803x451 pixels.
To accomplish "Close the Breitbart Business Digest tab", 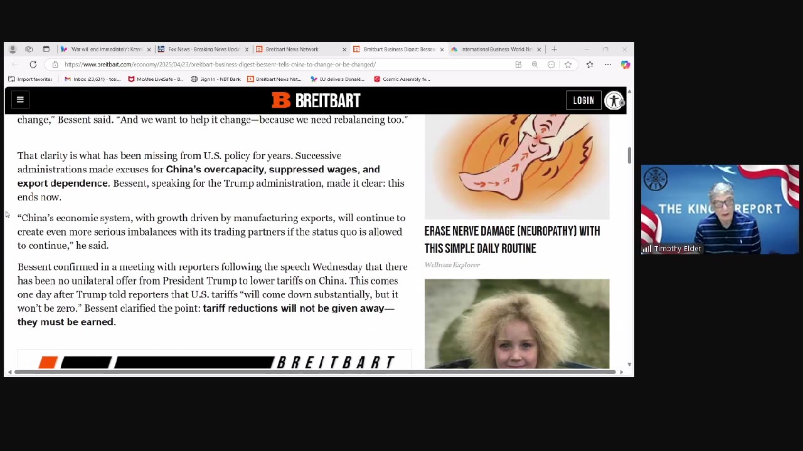I will [x=442, y=49].
